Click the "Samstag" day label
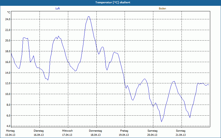Viewport: 221px width, 138px height. click(152, 131)
